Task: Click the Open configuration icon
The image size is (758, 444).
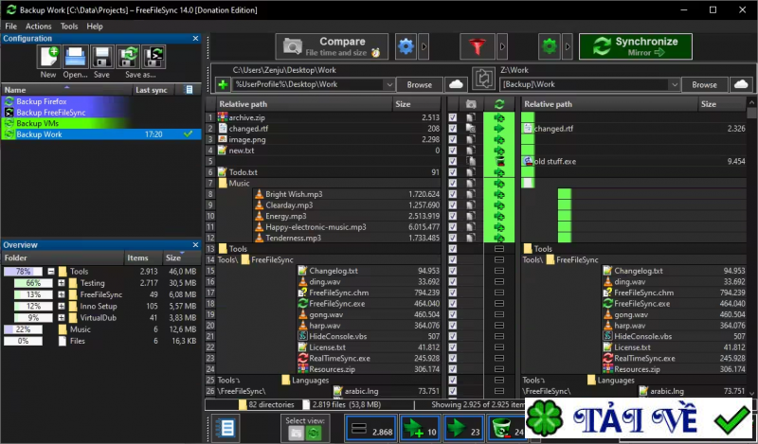Action: click(76, 57)
